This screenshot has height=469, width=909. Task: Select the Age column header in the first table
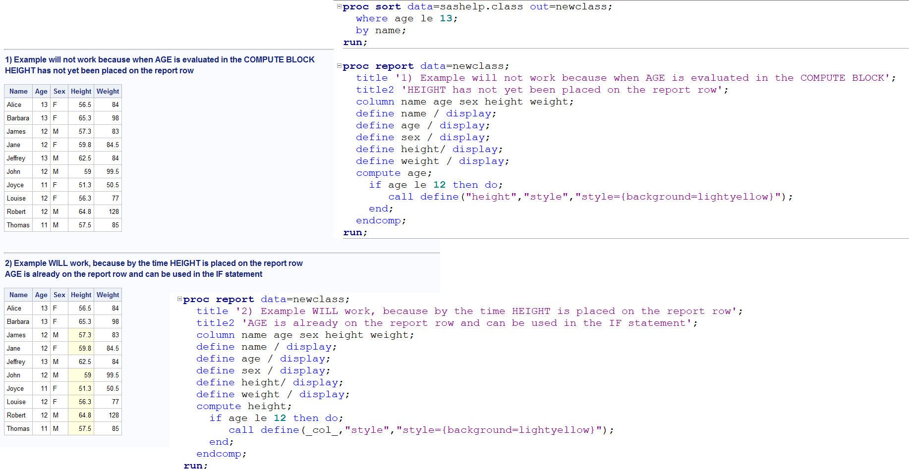pos(41,91)
